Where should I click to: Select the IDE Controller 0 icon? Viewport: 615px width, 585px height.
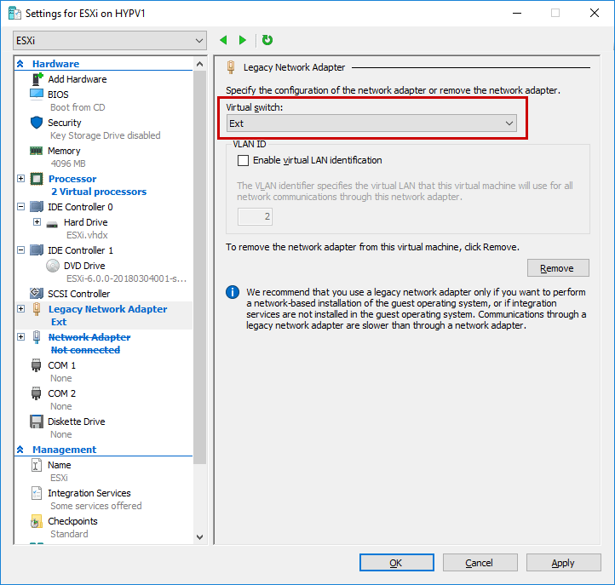click(37, 207)
